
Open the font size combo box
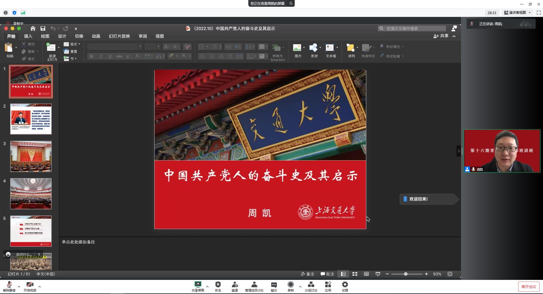pyautogui.click(x=152, y=47)
